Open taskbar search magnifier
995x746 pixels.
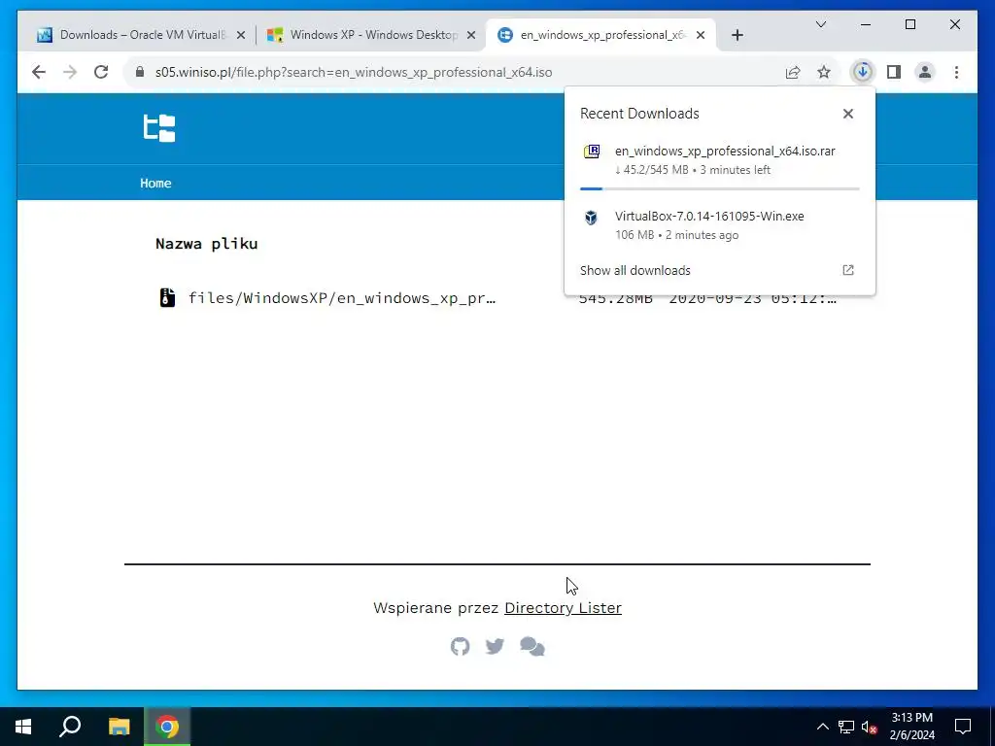point(70,727)
